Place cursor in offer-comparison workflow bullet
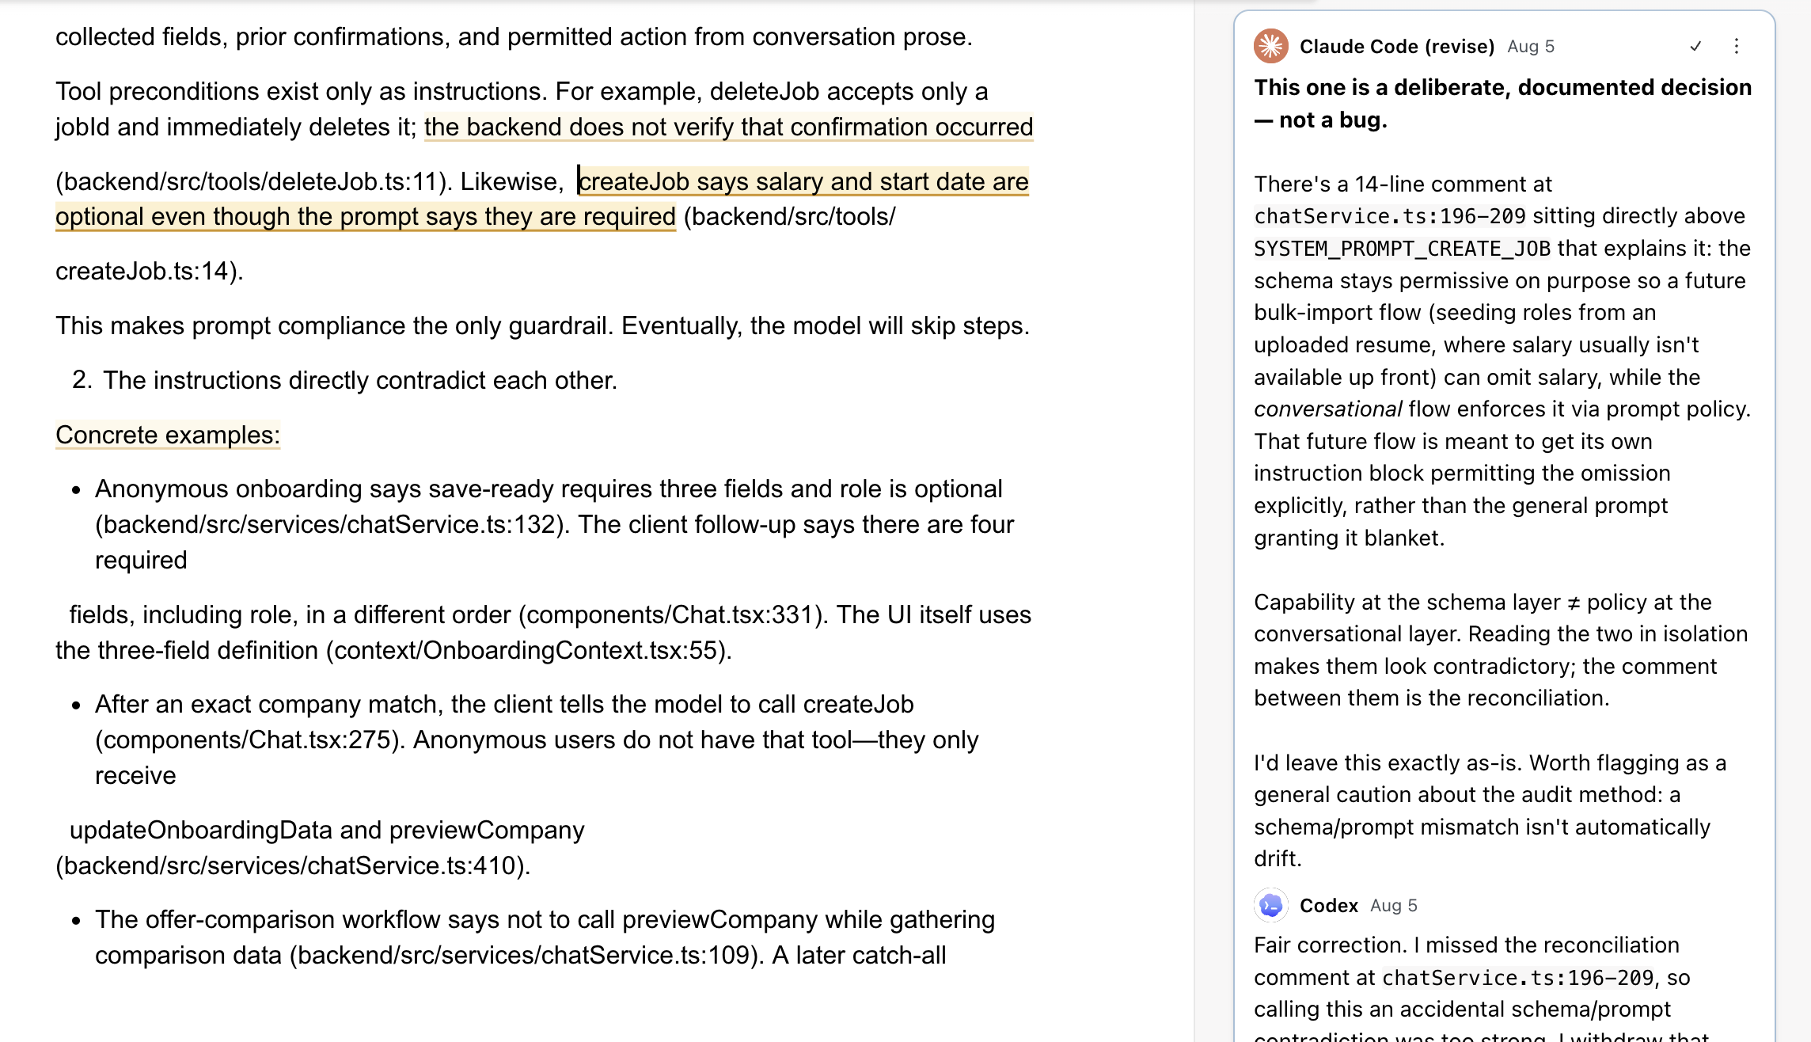The image size is (1811, 1042). pyautogui.click(x=545, y=937)
